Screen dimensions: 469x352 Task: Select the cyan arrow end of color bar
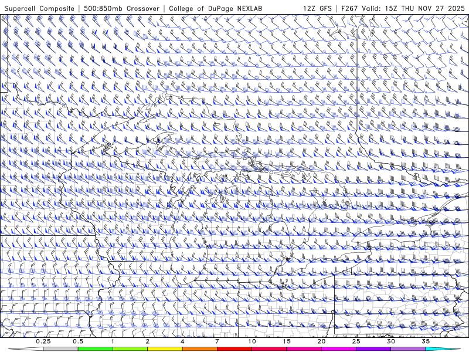pos(443,349)
